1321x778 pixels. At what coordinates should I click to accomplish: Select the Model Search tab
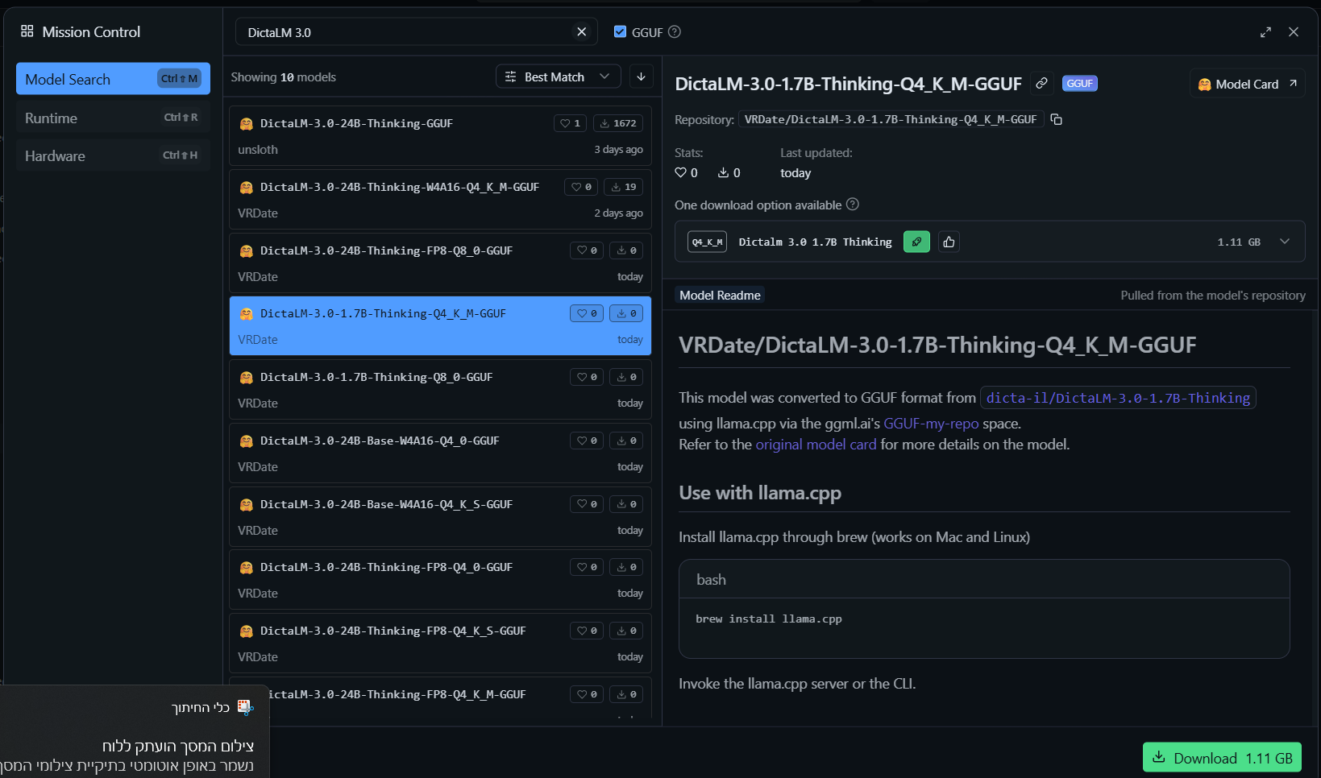click(x=112, y=79)
